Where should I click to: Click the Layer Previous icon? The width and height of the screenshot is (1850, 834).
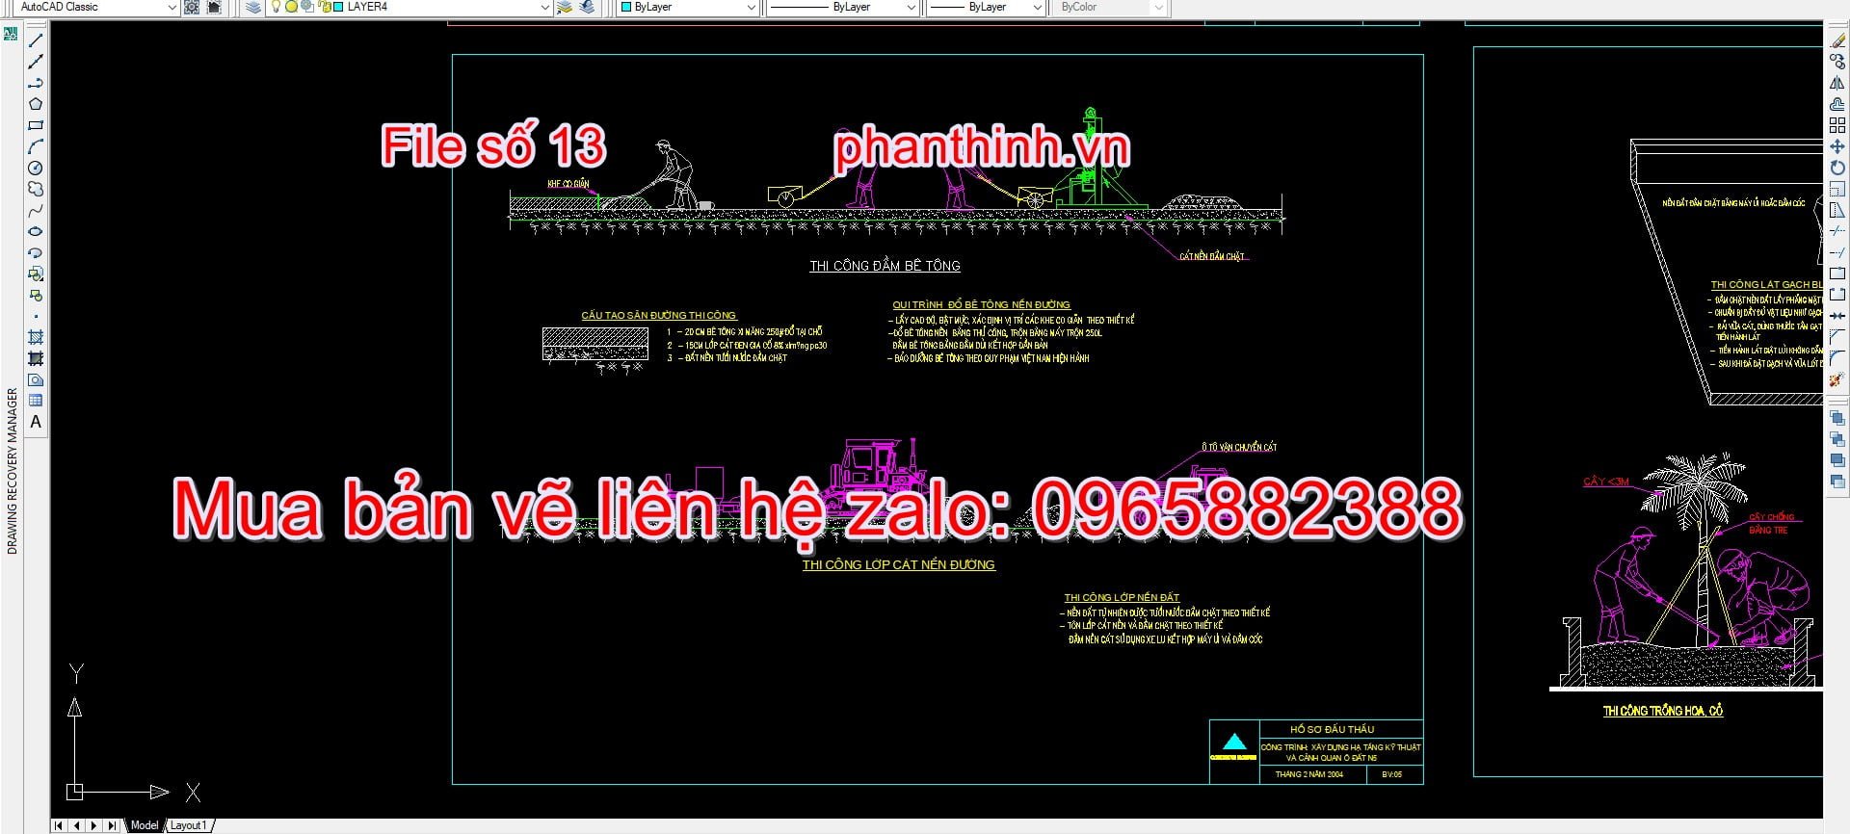[587, 7]
